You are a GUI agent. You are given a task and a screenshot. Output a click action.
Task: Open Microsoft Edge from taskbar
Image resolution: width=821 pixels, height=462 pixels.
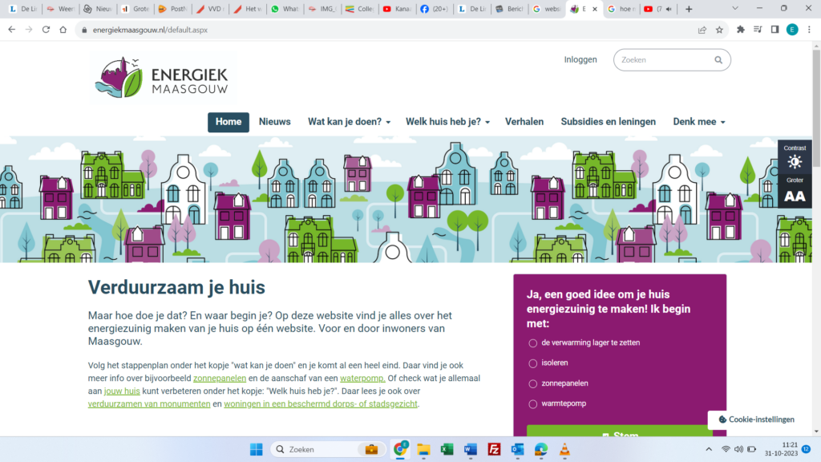541,449
